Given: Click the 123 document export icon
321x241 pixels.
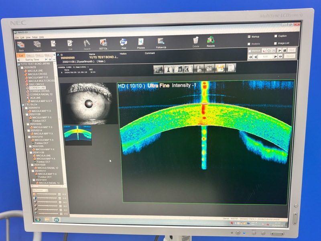Looking at the screenshot, I should 231,68.
